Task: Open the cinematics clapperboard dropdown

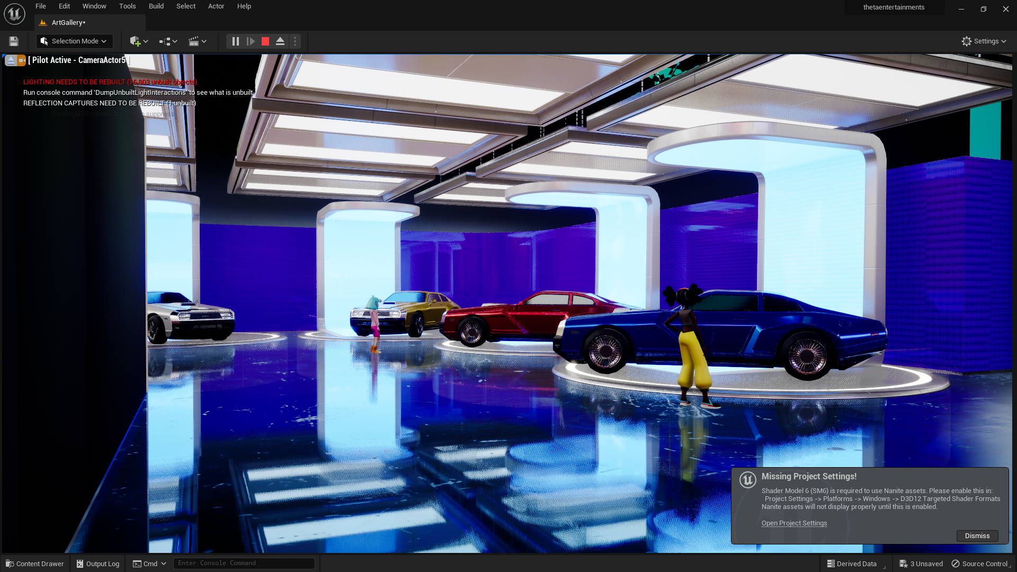Action: pos(197,41)
